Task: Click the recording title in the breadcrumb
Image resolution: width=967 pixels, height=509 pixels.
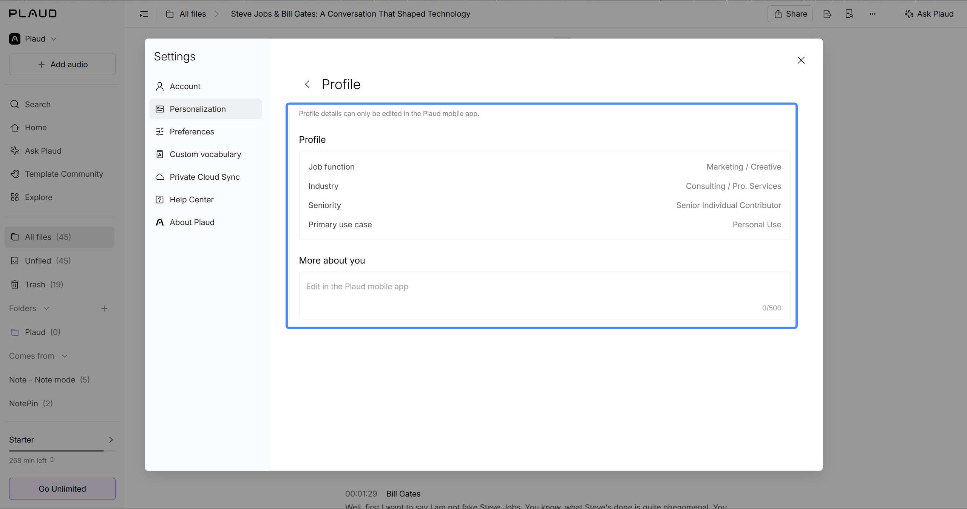Action: [351, 14]
